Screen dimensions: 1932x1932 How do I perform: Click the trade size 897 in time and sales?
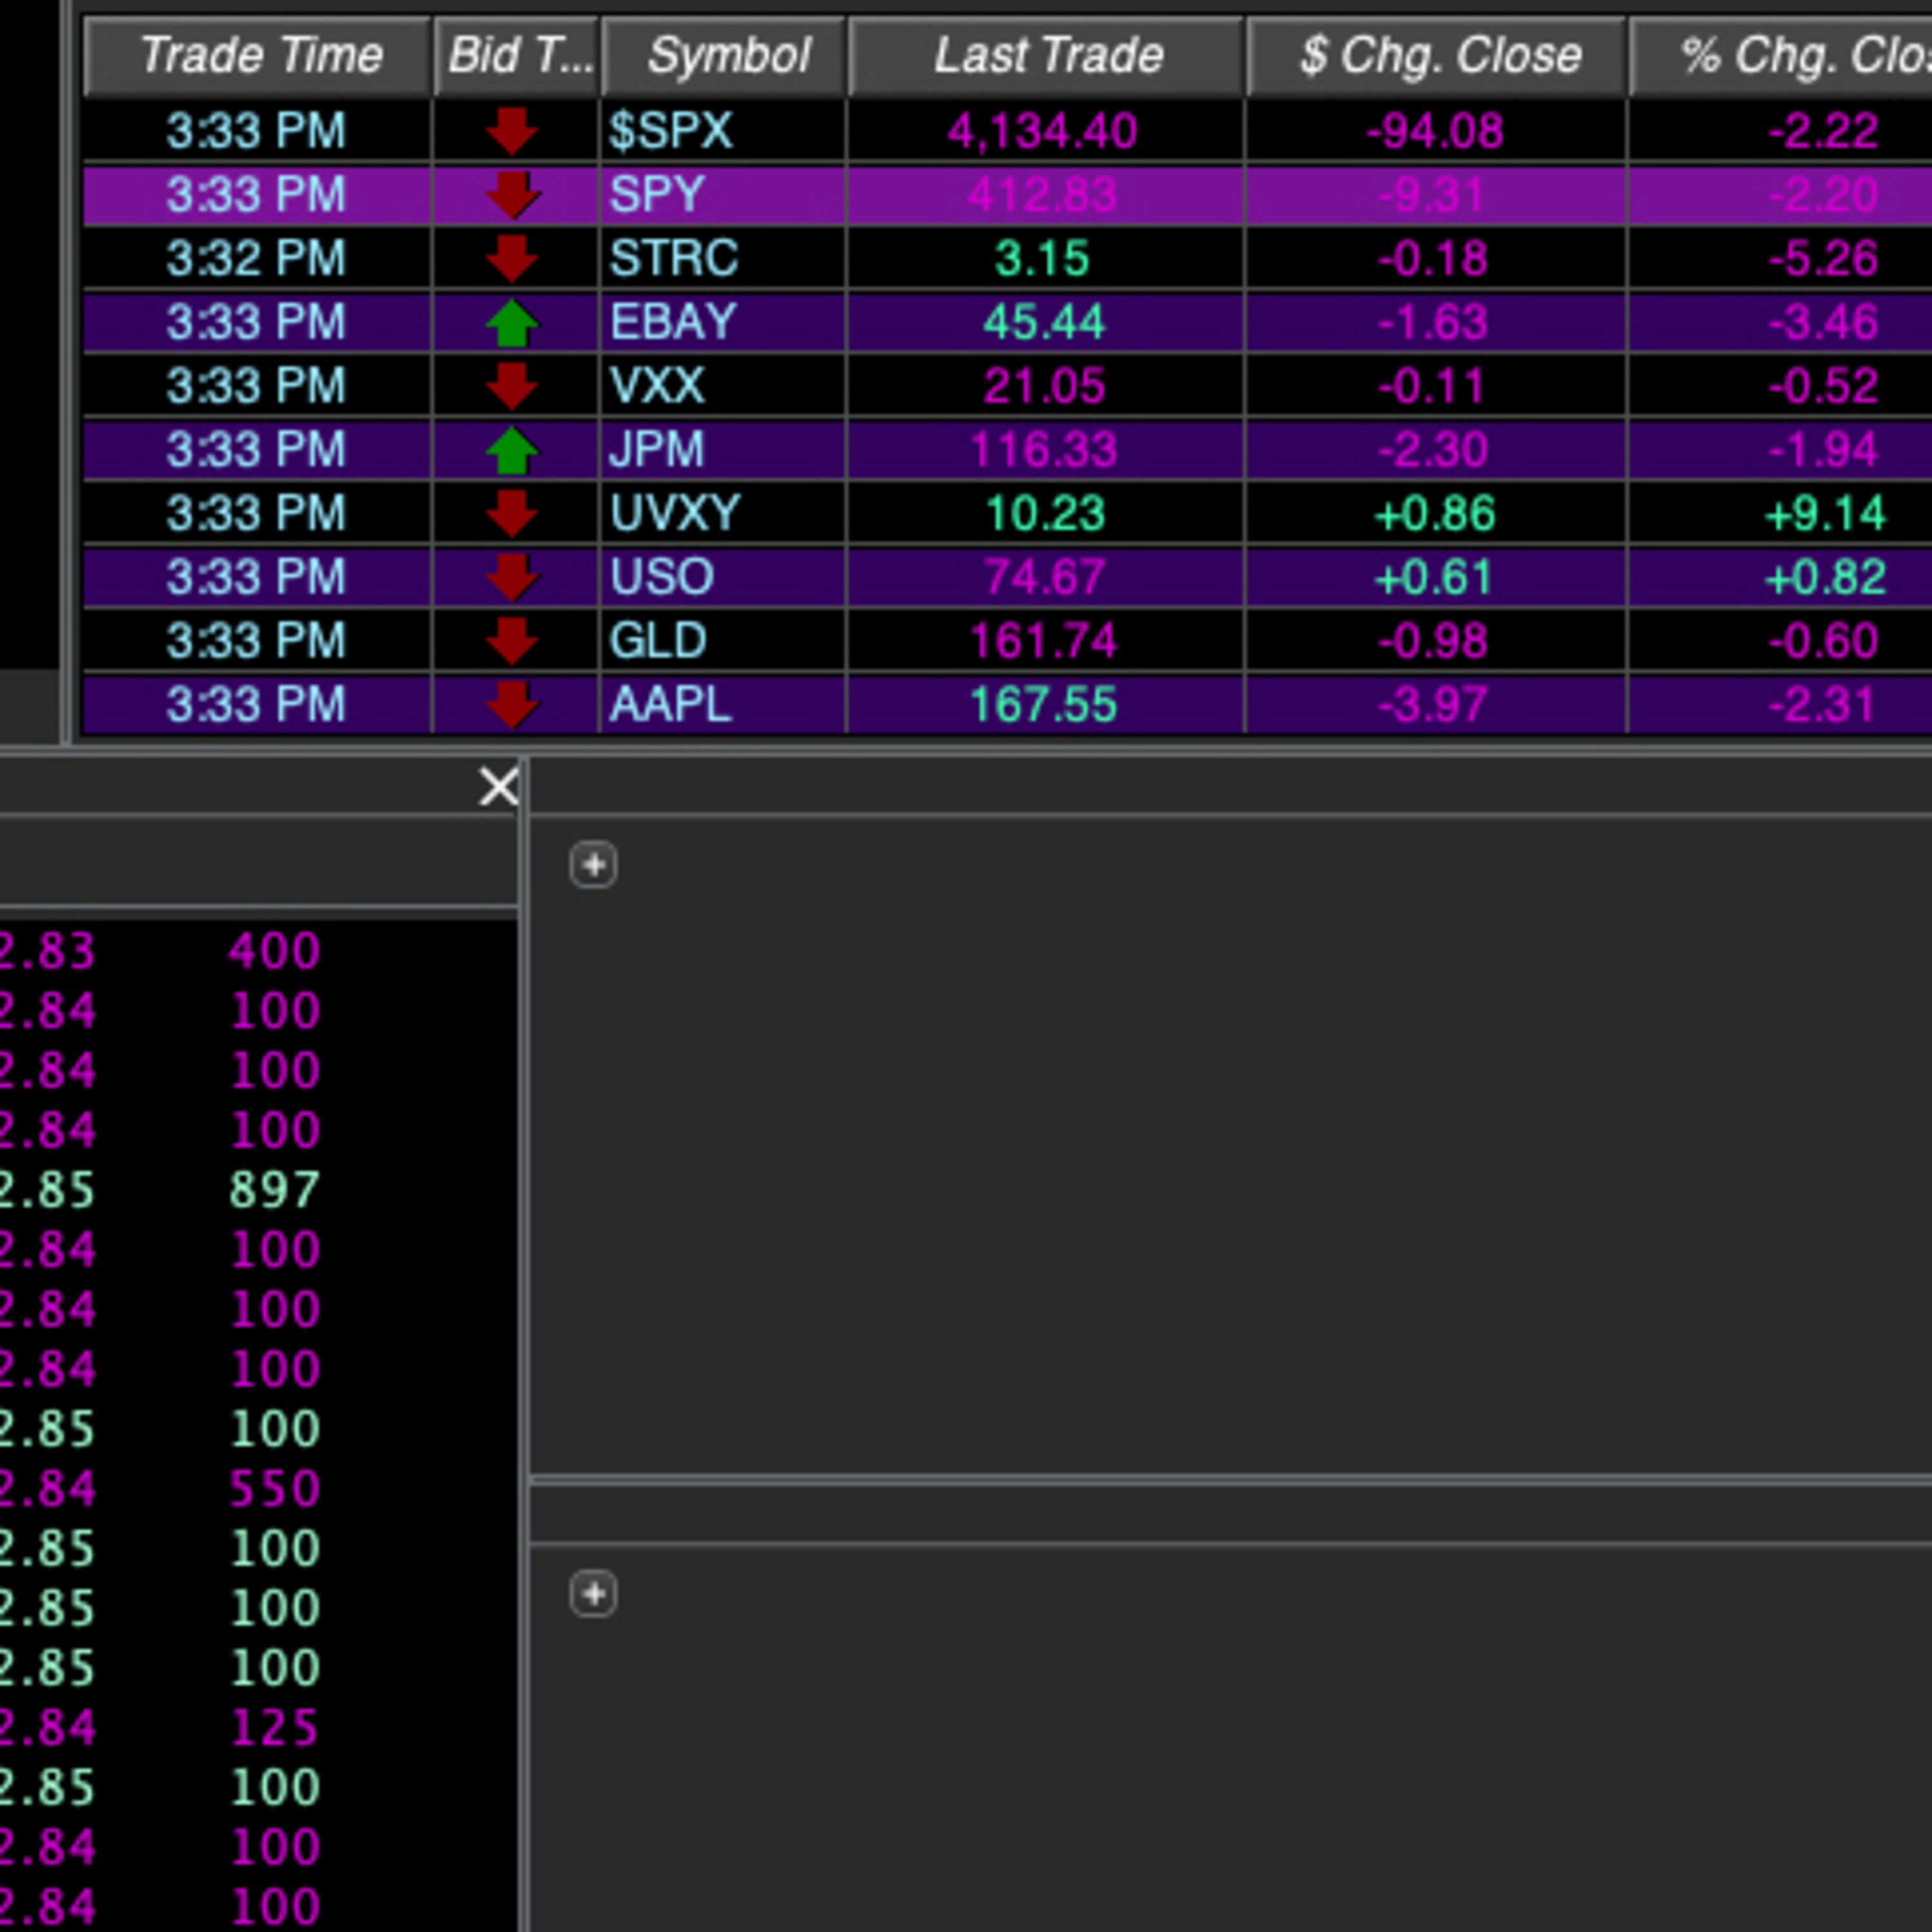(x=274, y=1189)
